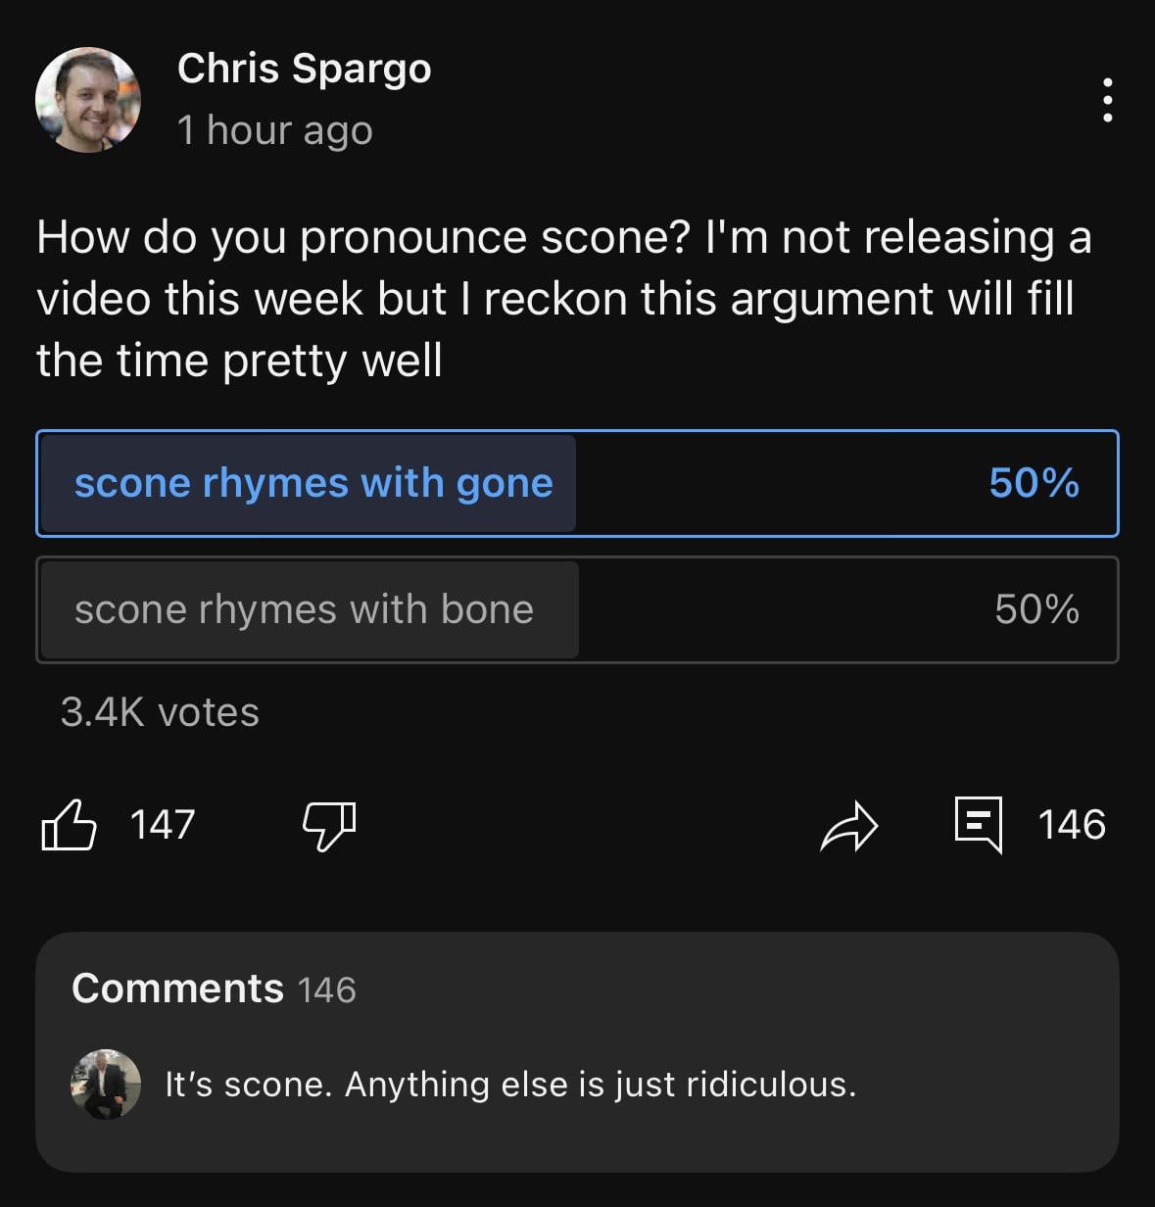Tap the '3.4K votes' total label

pyautogui.click(x=160, y=712)
